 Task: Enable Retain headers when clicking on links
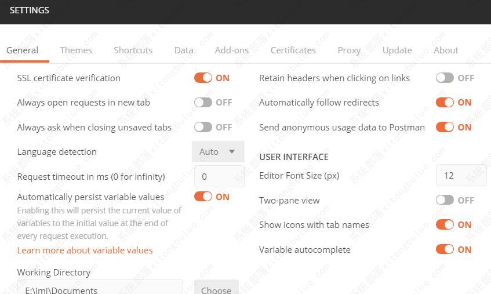click(445, 78)
